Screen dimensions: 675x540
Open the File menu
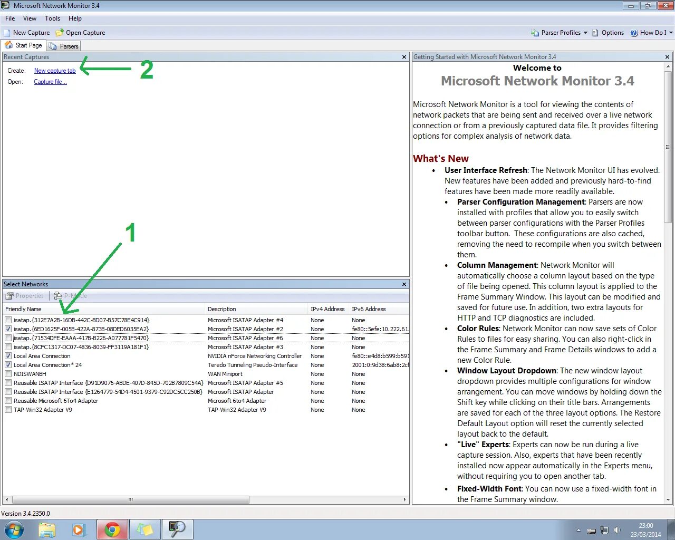click(x=10, y=18)
